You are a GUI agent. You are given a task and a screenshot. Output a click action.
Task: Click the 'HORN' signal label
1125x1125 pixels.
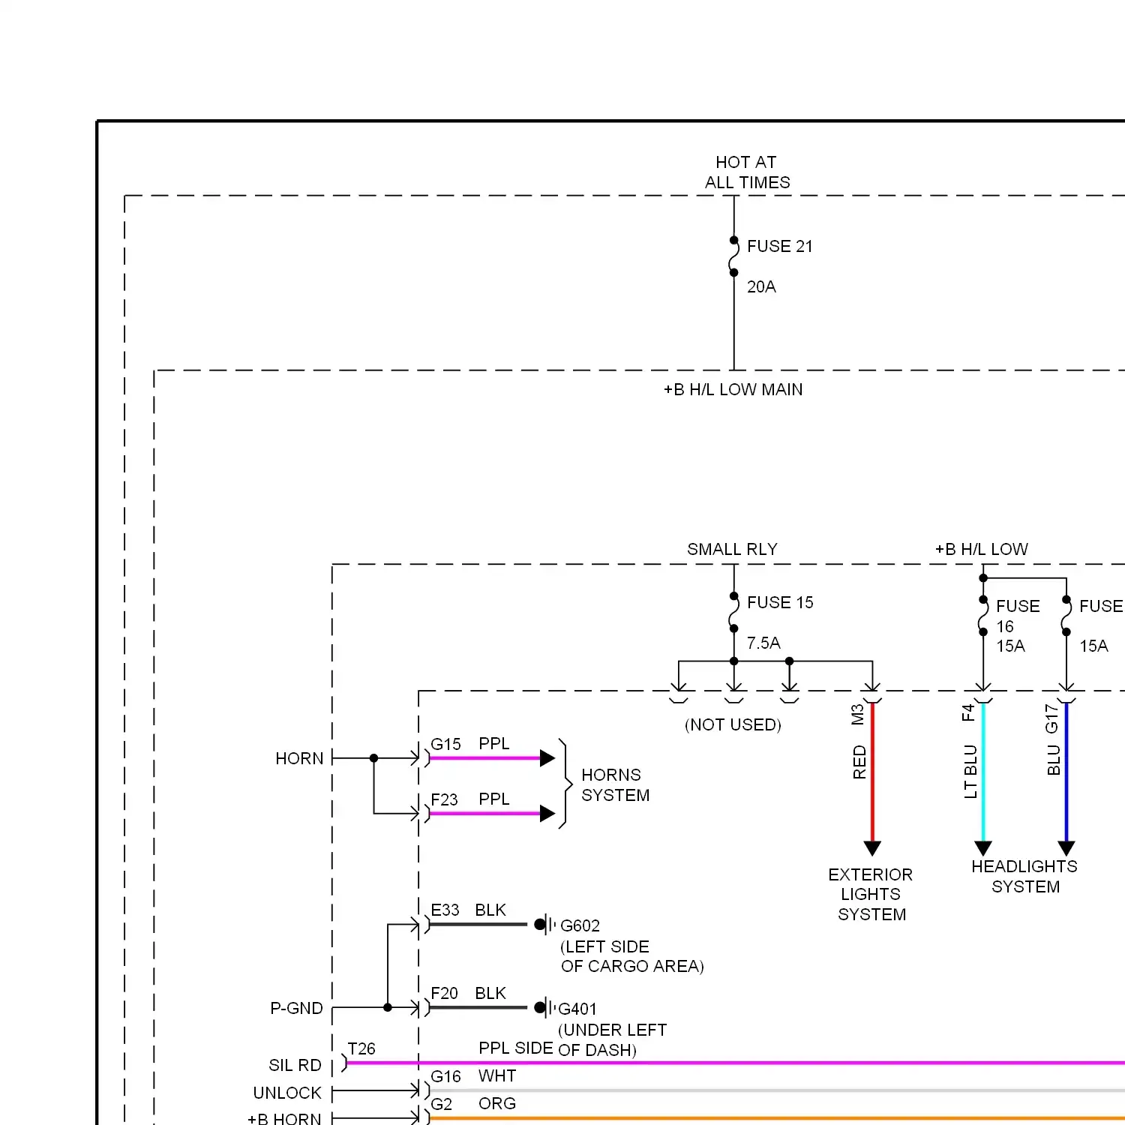pyautogui.click(x=299, y=758)
